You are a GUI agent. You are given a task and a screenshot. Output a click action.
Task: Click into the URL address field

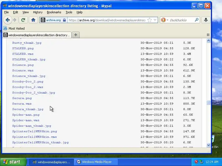tap(107, 20)
